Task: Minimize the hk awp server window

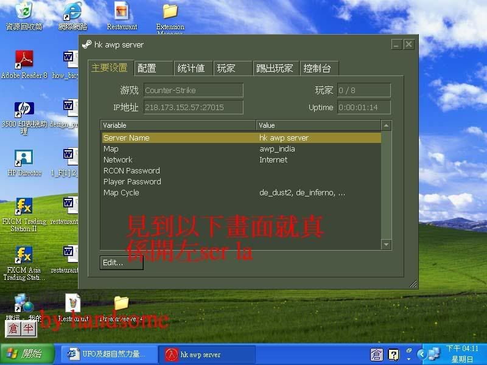Action: pos(396,44)
